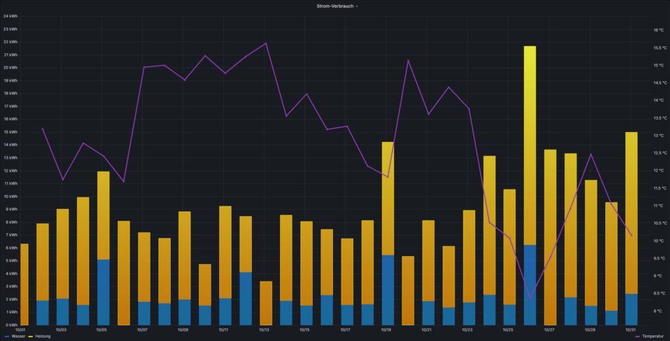This screenshot has width=670, height=341.
Task: Click the highest peak of the Temperatur line
Action: tap(266, 44)
